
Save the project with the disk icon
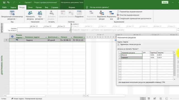[x=4, y=2]
